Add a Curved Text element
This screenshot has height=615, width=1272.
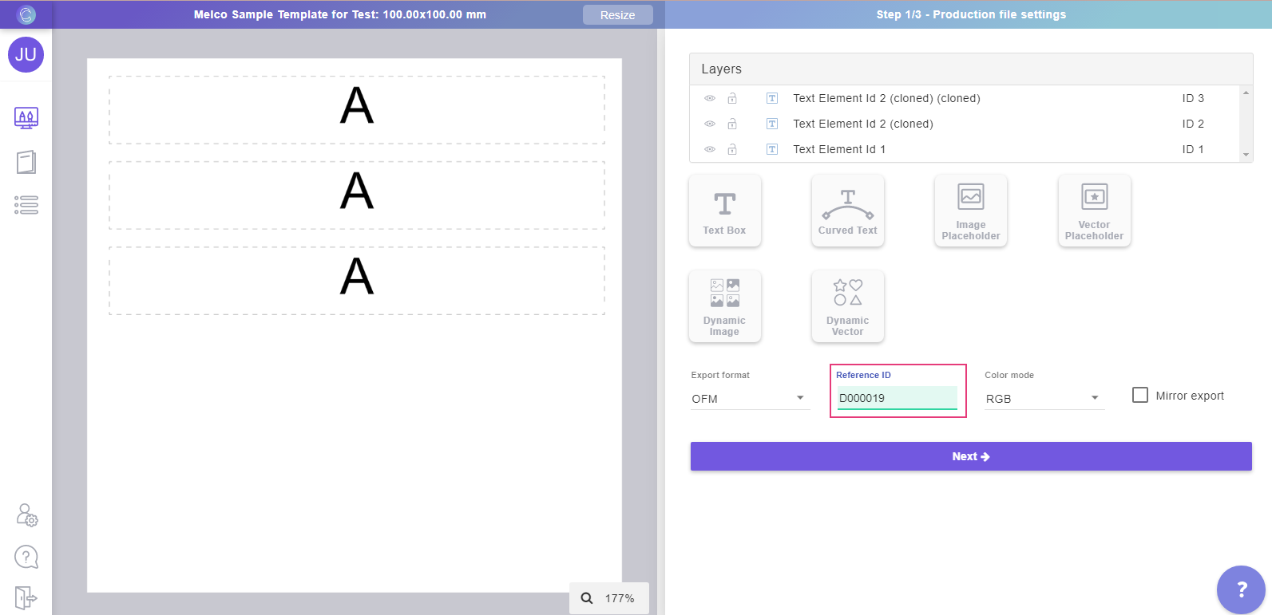[x=847, y=211]
